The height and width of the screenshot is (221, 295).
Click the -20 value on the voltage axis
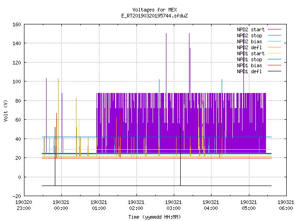[17, 196]
